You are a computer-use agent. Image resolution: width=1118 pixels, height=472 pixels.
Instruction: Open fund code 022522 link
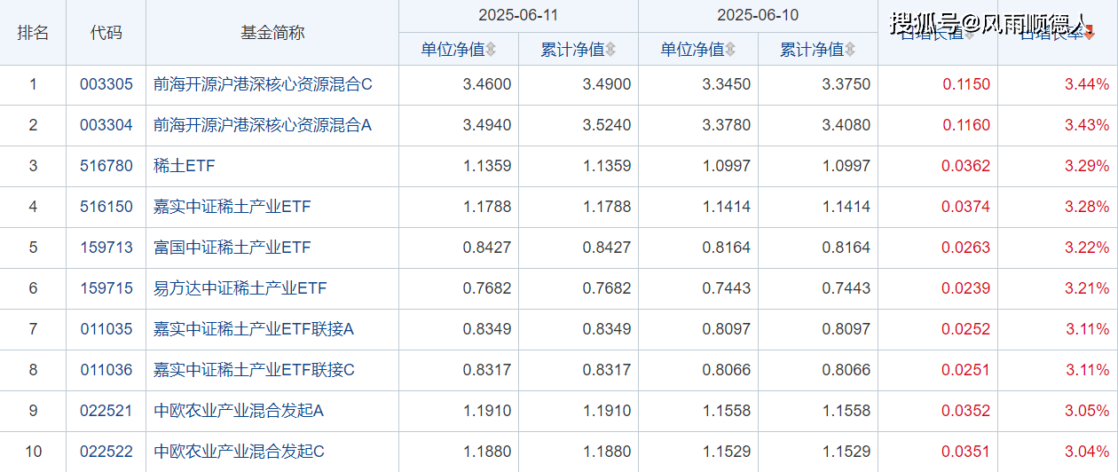(x=106, y=452)
